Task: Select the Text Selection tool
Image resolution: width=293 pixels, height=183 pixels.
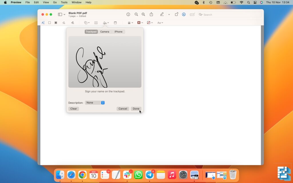Action: pyautogui.click(x=43, y=23)
